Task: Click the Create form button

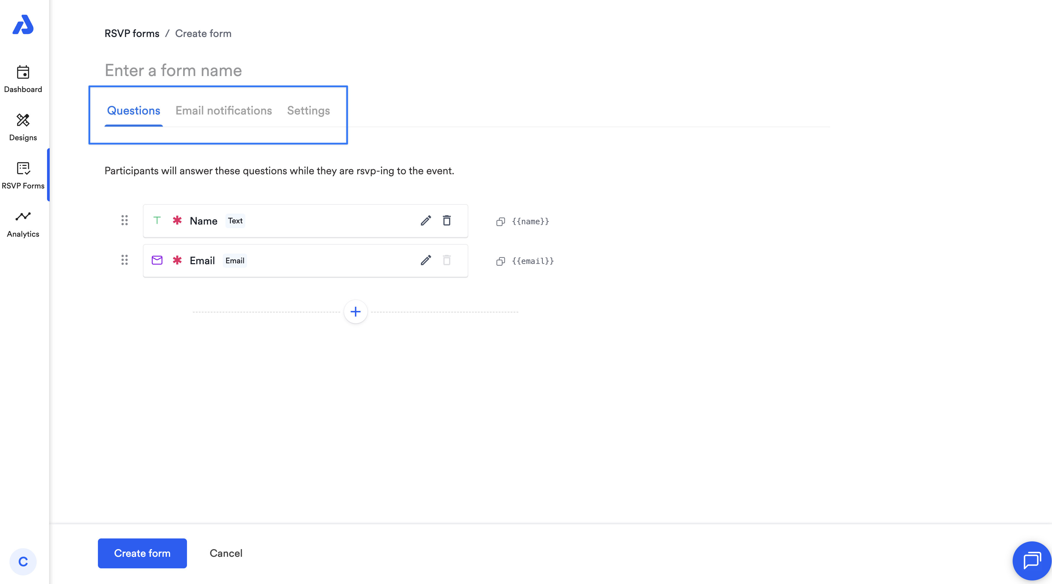Action: coord(142,553)
